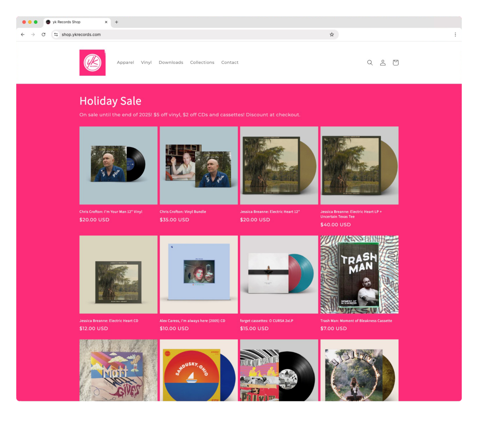This screenshot has width=478, height=436.
Task: Open the Collections navigation link
Action: coord(202,63)
